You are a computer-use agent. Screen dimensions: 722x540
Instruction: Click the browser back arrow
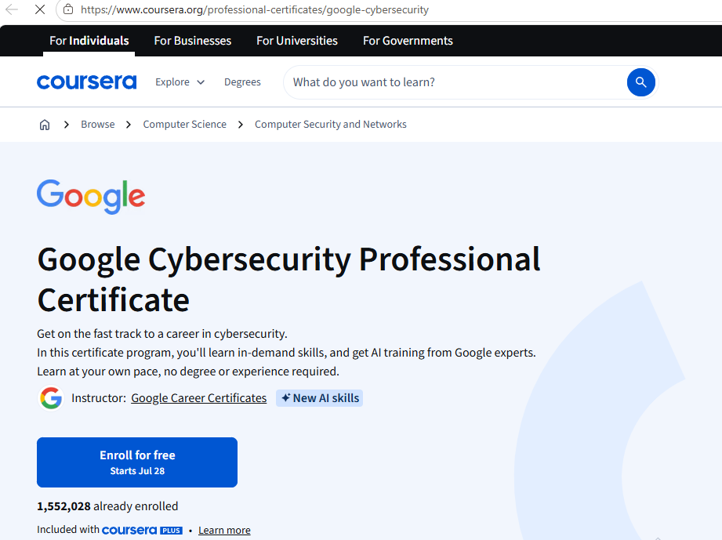[x=11, y=9]
